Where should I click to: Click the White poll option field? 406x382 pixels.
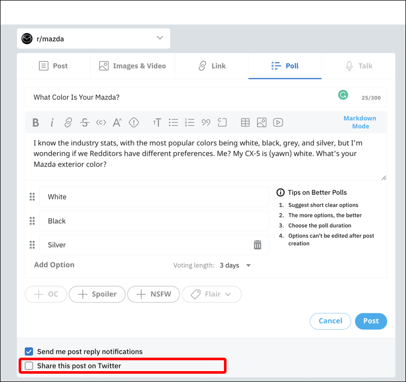pos(154,197)
